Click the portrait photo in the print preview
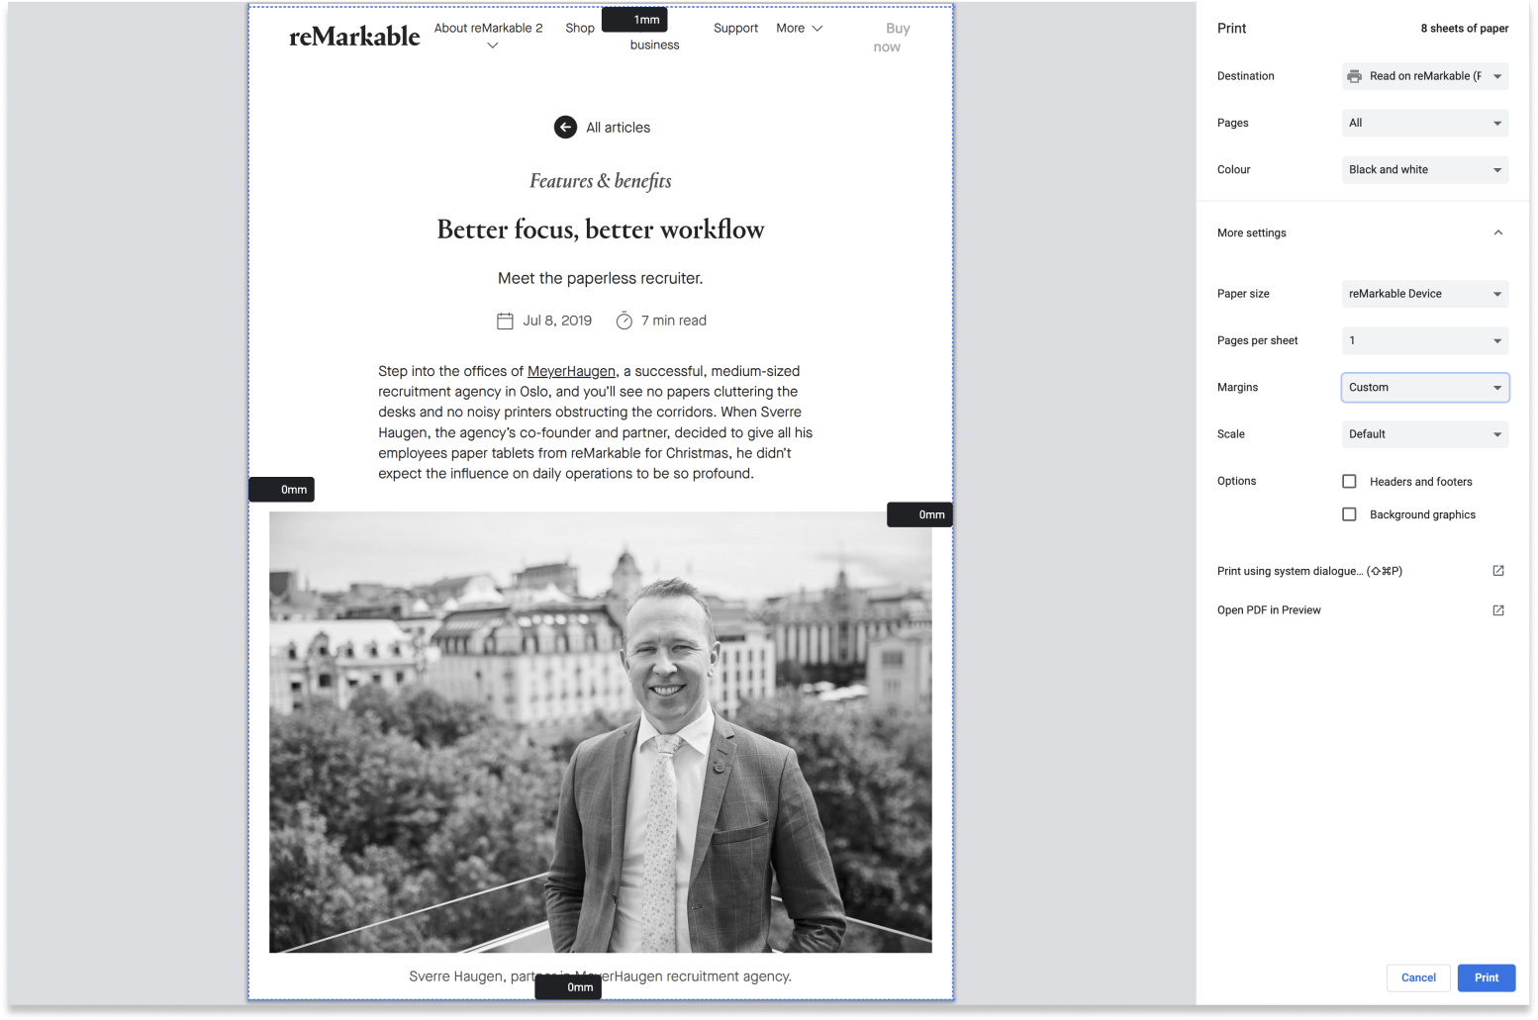 click(600, 732)
